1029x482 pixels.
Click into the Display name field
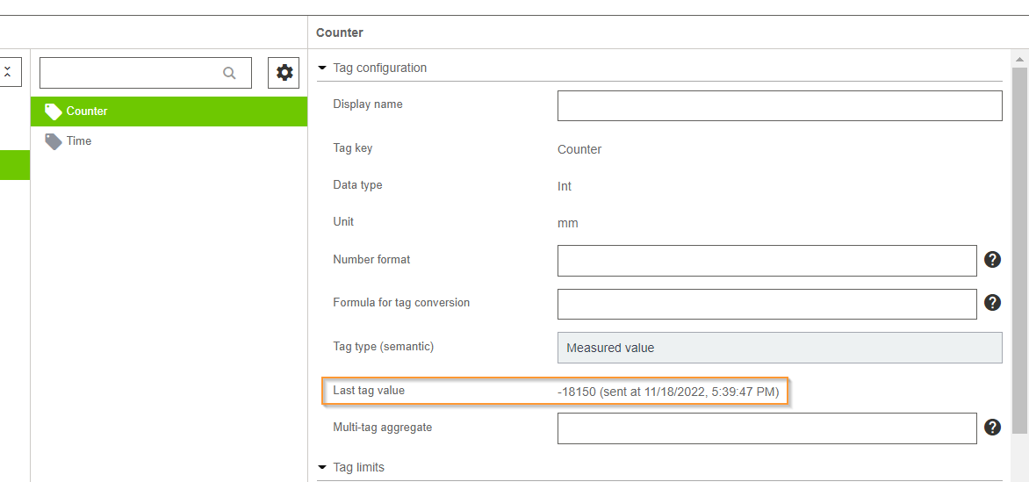pyautogui.click(x=780, y=105)
